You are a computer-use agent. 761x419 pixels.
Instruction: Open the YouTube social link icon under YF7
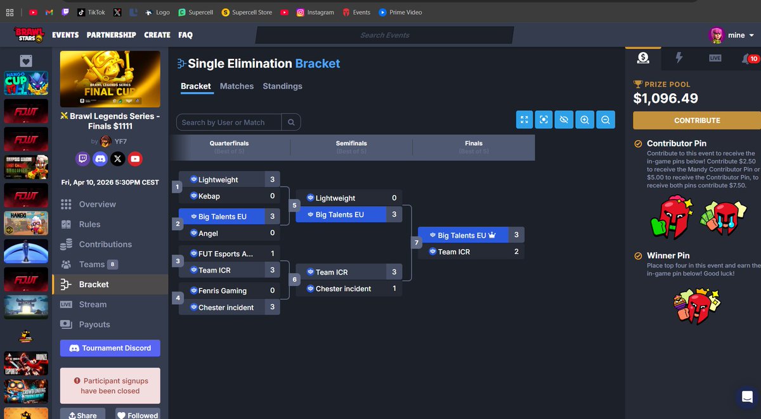click(135, 158)
